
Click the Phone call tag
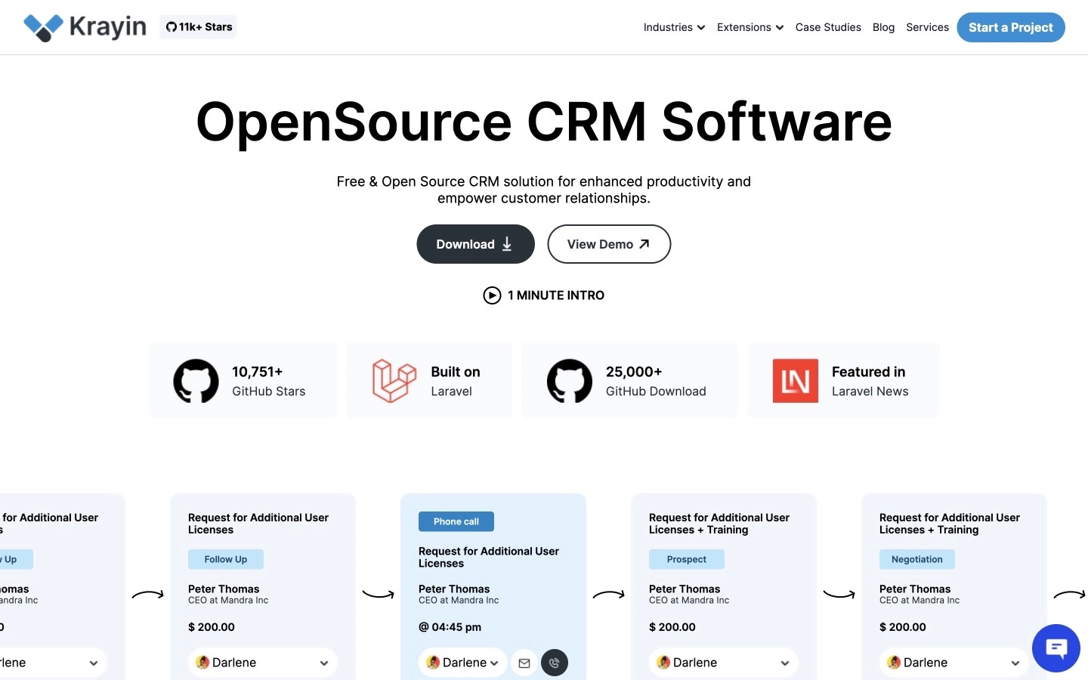pos(456,521)
